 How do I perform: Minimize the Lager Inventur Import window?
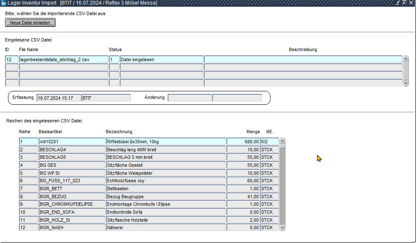(397, 3)
